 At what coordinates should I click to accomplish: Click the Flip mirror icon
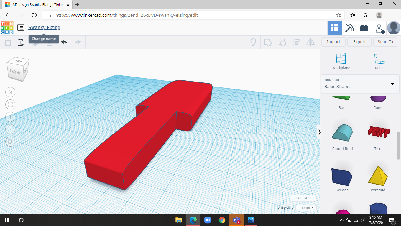coord(310,42)
